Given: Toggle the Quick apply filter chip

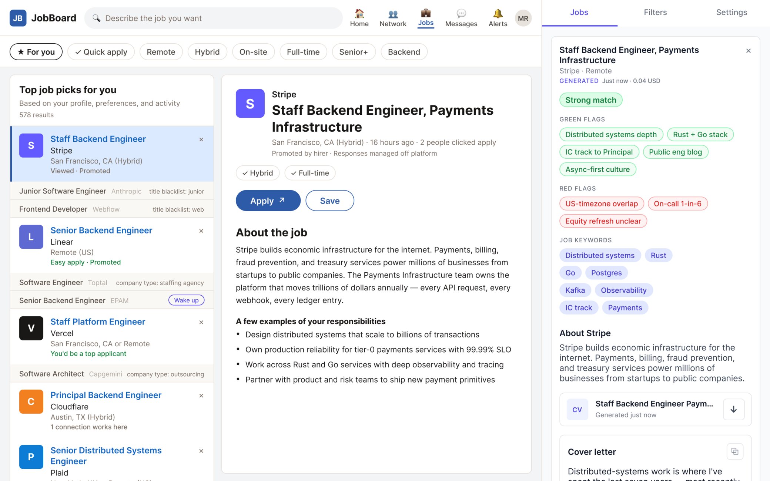Looking at the screenshot, I should point(101,52).
